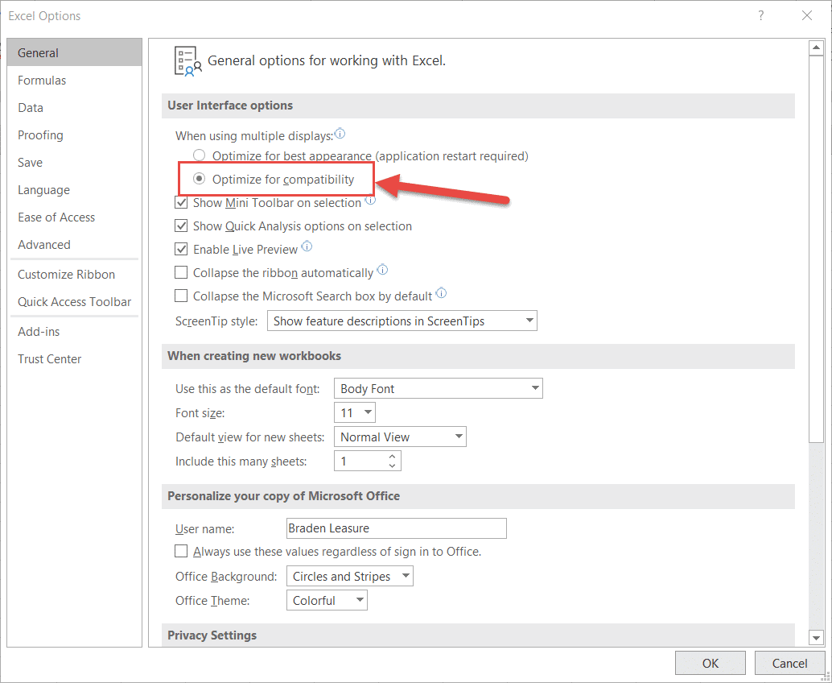Screen dimensions: 832x683
Task: Open Ease of Access settings
Action: click(74, 217)
